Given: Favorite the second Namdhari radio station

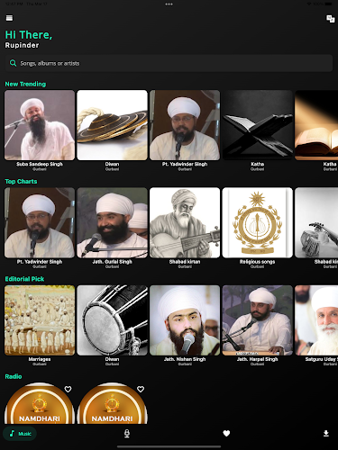Looking at the screenshot, I should coord(141,389).
